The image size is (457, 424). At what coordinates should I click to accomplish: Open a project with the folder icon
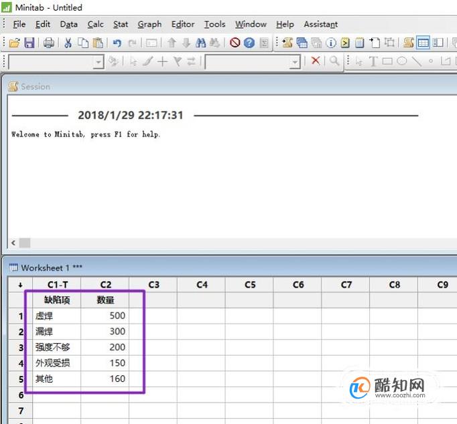(x=14, y=43)
